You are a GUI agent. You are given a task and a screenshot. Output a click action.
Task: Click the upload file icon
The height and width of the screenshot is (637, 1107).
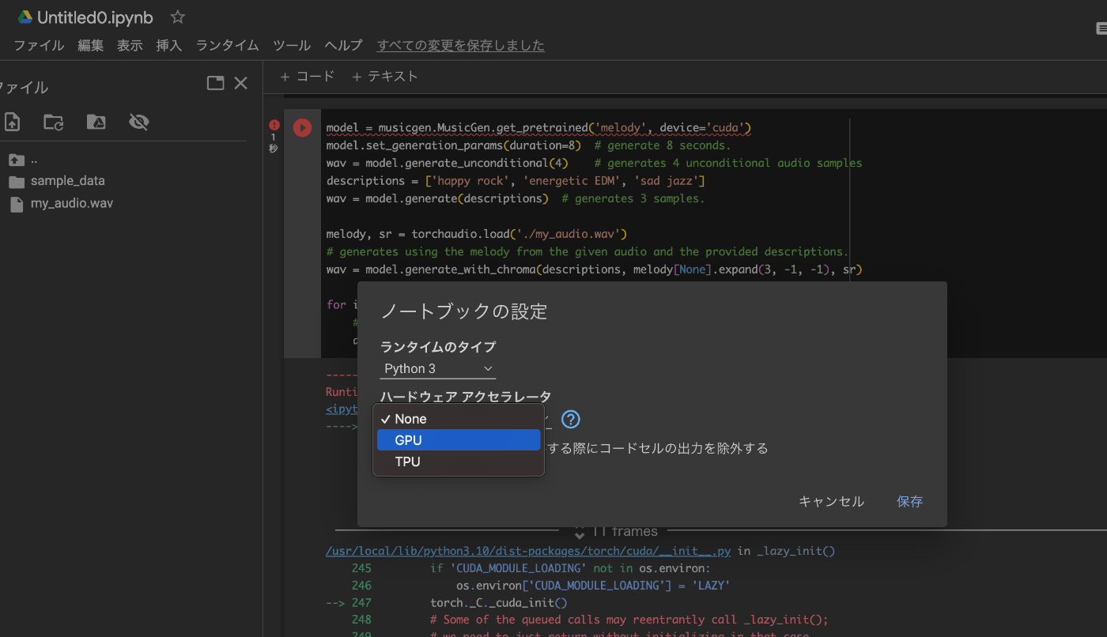click(x=12, y=122)
